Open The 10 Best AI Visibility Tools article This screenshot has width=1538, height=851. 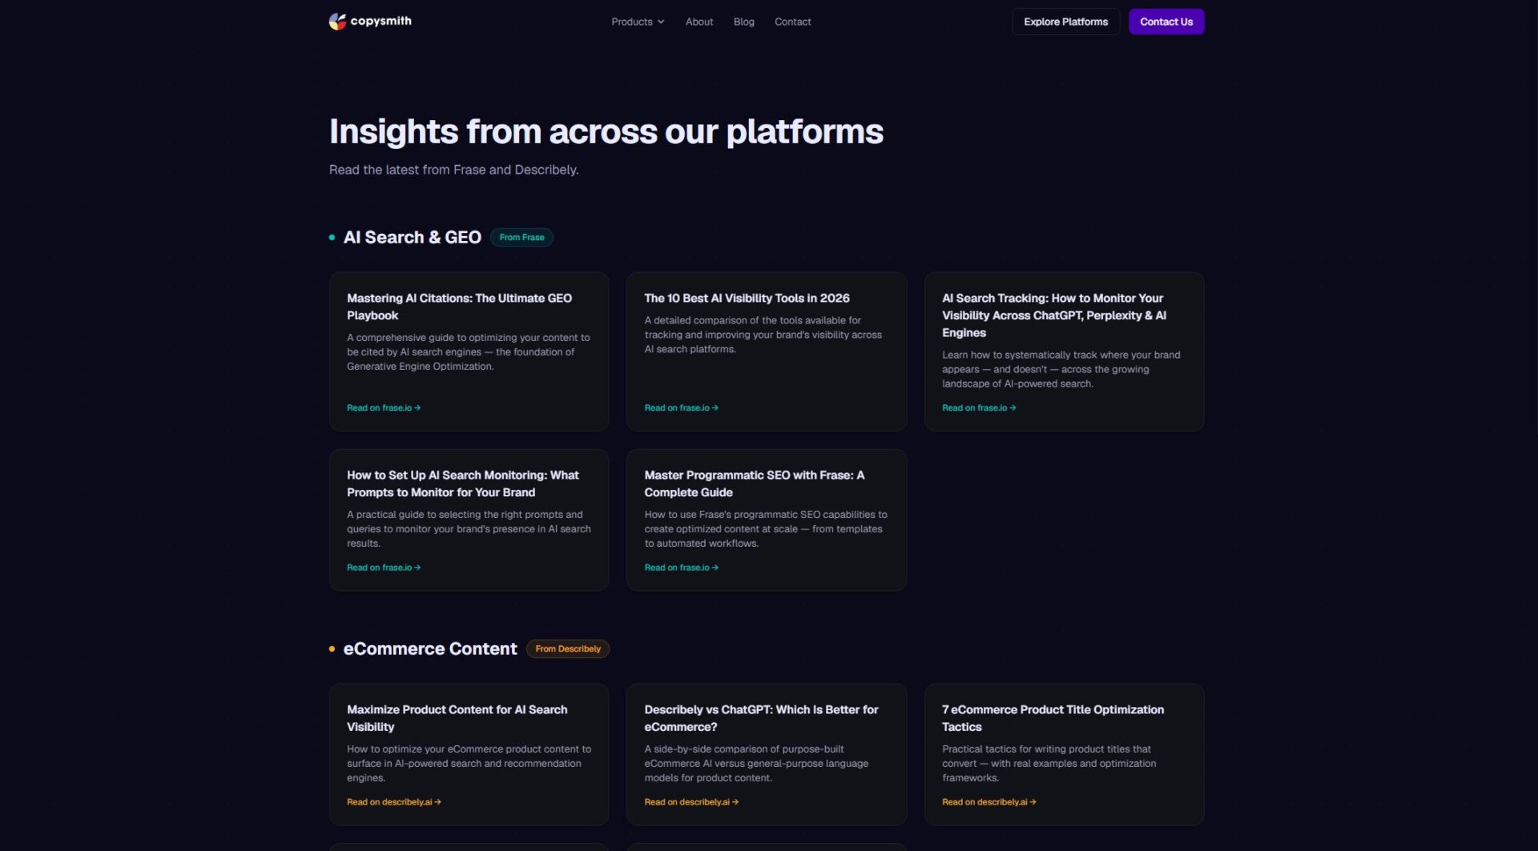[x=747, y=299]
